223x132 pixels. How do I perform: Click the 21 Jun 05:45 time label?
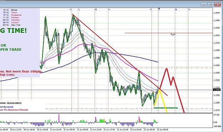(69, 130)
